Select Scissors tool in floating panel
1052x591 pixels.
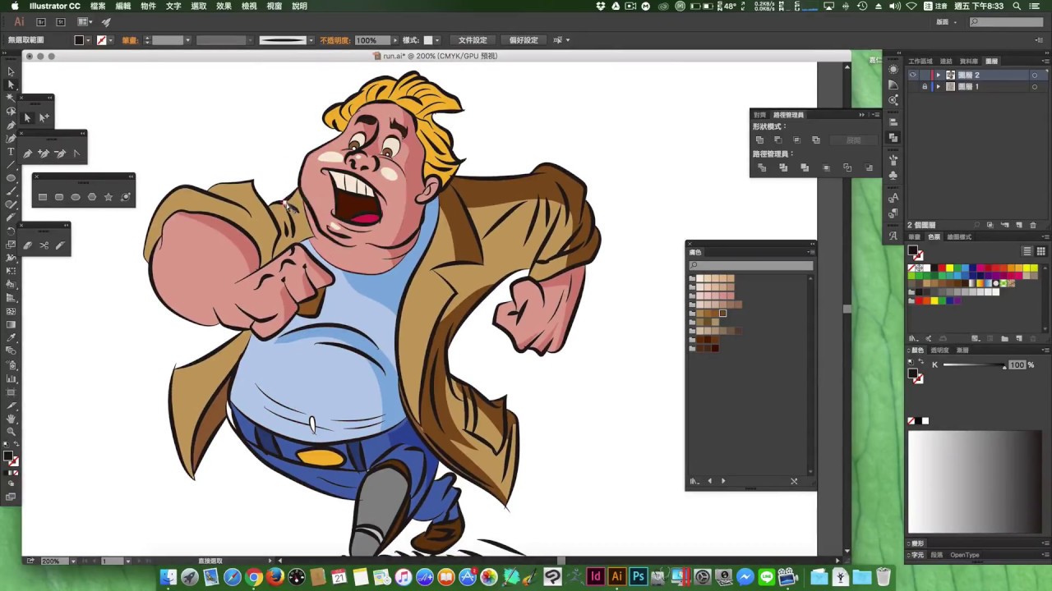44,245
